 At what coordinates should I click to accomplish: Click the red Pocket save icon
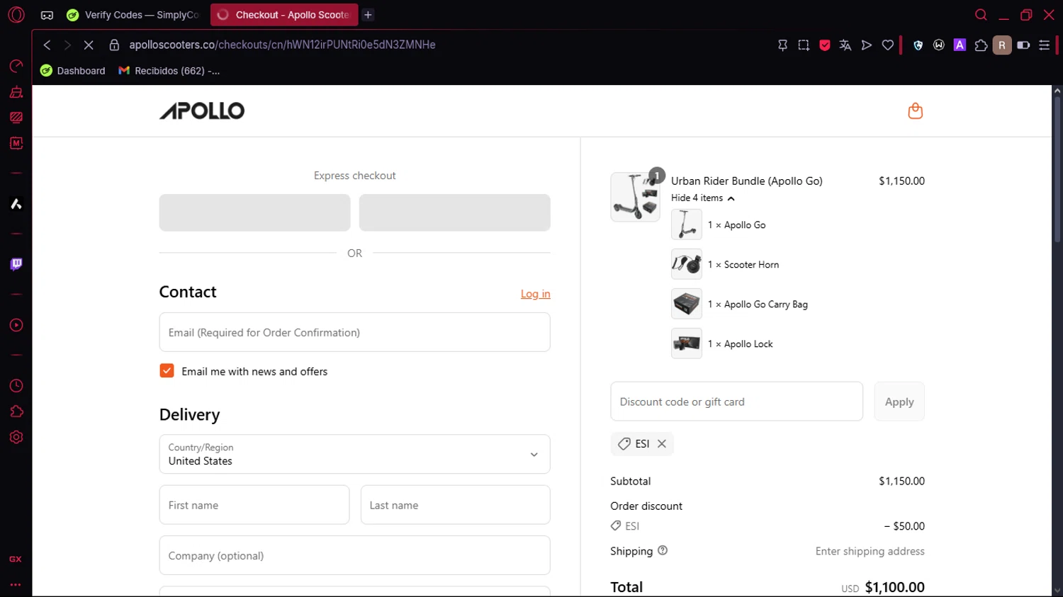[825, 45]
